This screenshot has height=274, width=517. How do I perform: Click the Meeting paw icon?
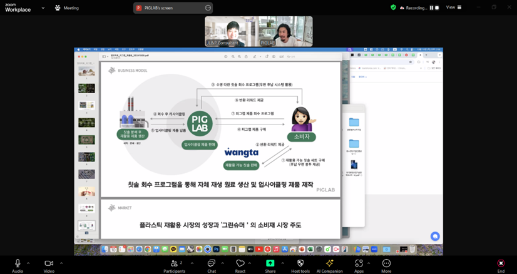point(58,8)
